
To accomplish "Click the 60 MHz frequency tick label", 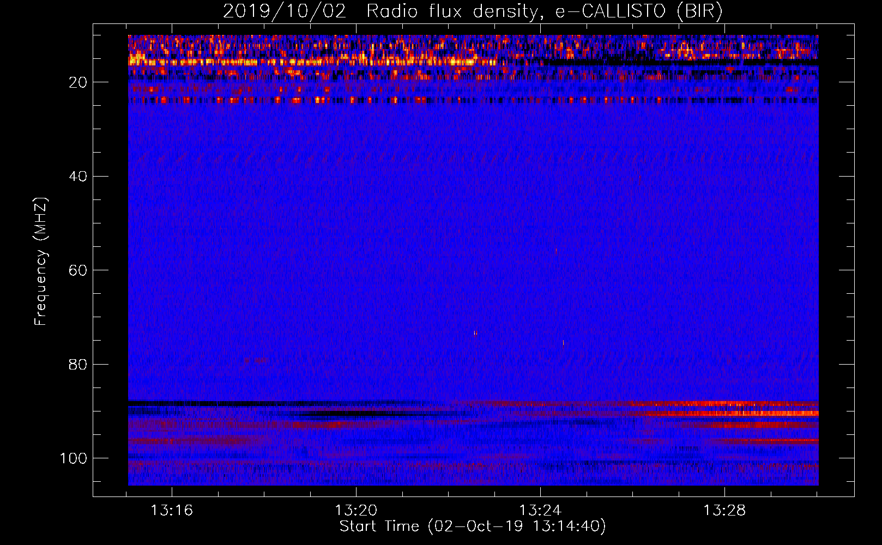I will pyautogui.click(x=78, y=270).
